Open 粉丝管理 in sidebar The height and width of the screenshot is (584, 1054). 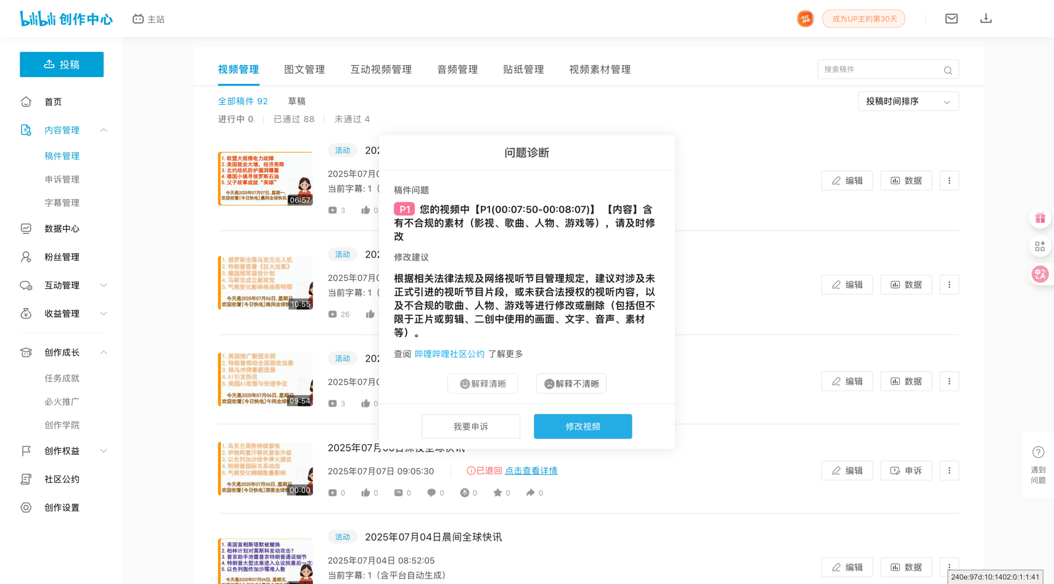[x=62, y=257]
